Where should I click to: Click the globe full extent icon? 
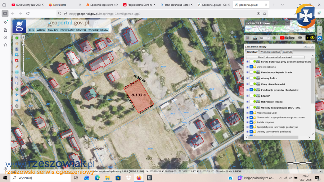(17, 89)
